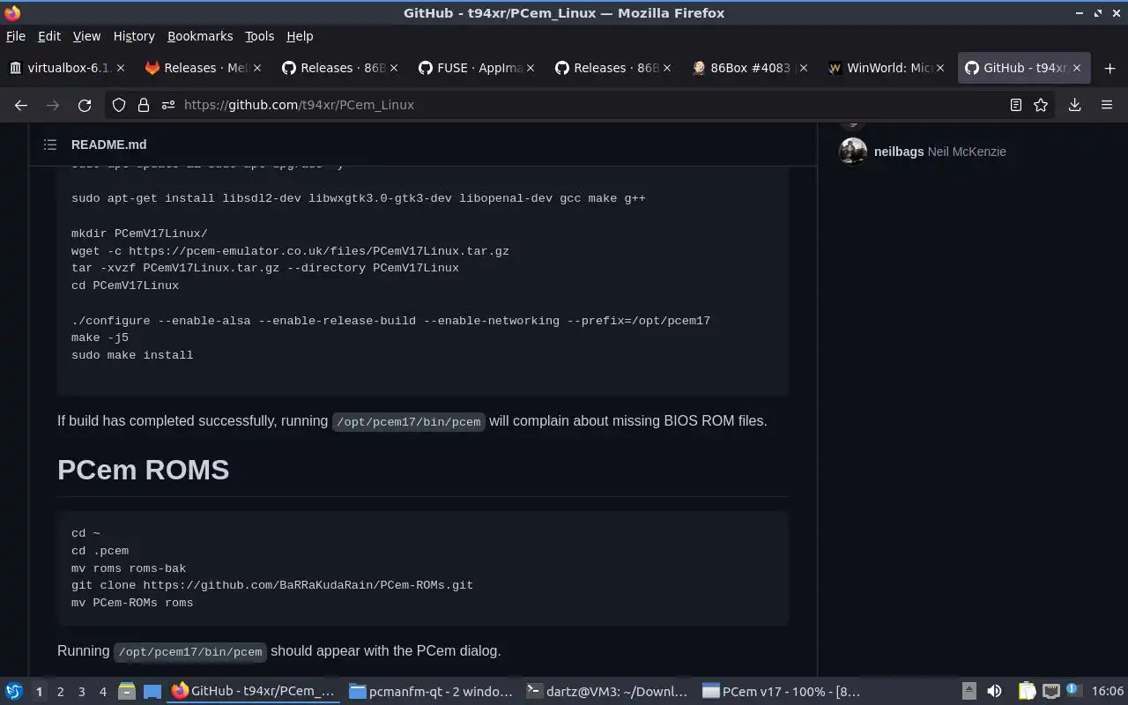This screenshot has height=705, width=1128.
Task: Open the Tools menu
Action: click(x=259, y=36)
